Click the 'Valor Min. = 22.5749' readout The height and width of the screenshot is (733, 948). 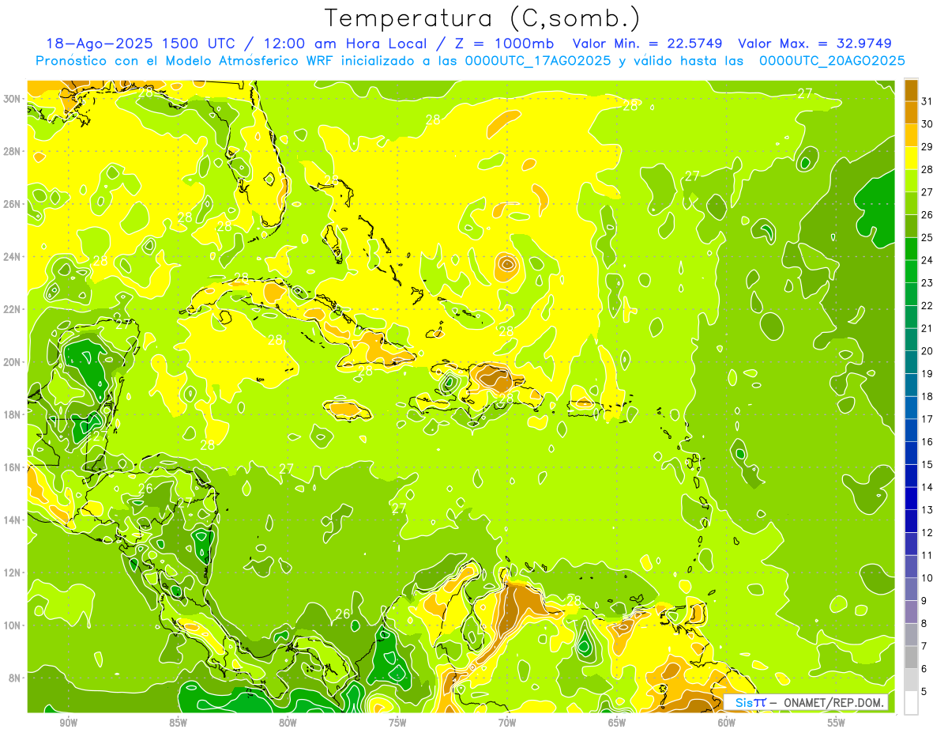coord(649,43)
